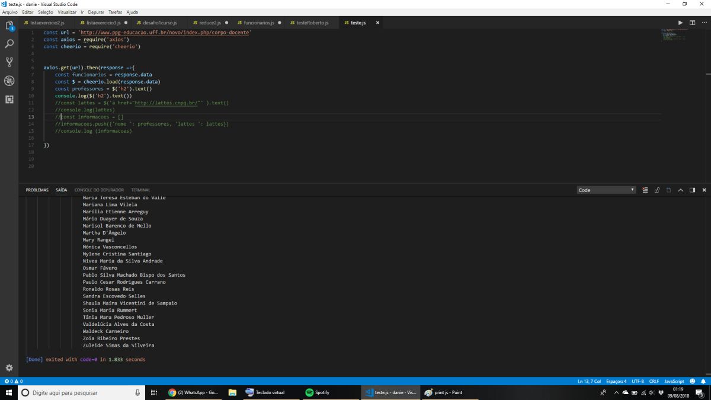The image size is (711, 400).
Task: Open the feedback smiley in status bar
Action: [x=692, y=381]
